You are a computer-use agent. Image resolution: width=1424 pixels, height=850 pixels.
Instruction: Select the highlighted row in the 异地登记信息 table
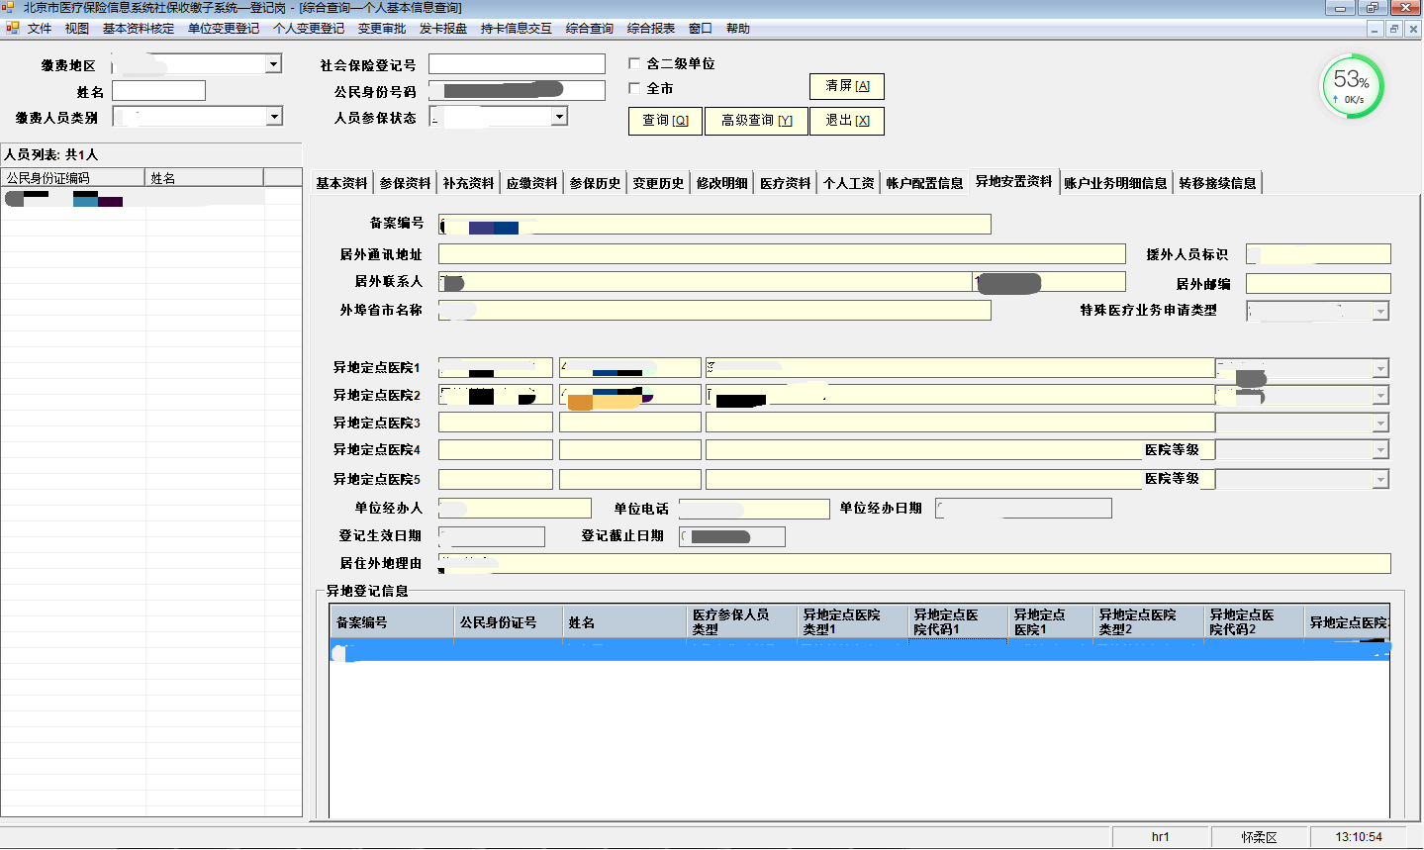858,650
